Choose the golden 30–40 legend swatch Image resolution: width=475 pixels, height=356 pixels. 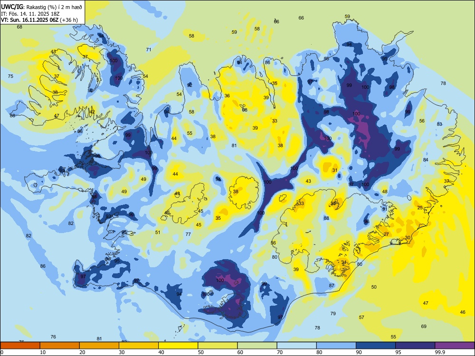pos(138,346)
